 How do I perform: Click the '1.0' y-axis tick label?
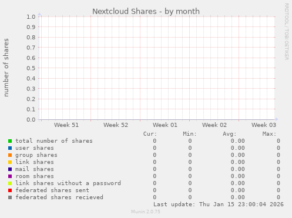coord(31,16)
